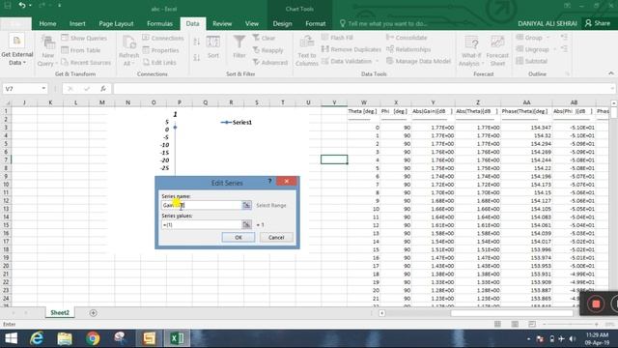Open Get External Data menu
Screen dimensions: 618x348
pyautogui.click(x=16, y=50)
